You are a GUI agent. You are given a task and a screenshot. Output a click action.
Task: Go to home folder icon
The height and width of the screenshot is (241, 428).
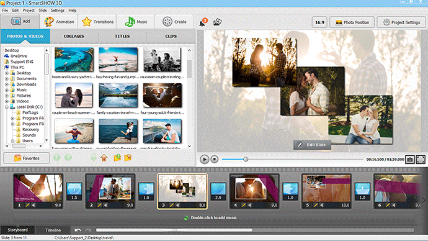(104, 158)
